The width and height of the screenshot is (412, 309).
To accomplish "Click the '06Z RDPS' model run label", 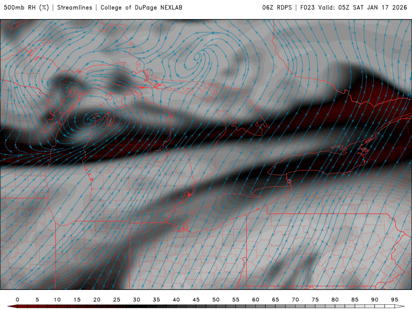I will point(277,7).
